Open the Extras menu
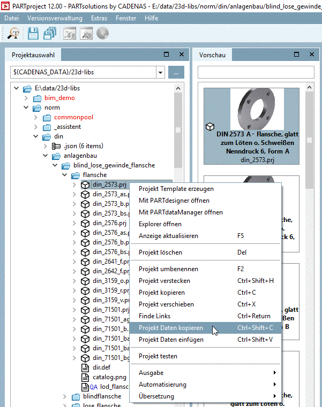 point(99,18)
